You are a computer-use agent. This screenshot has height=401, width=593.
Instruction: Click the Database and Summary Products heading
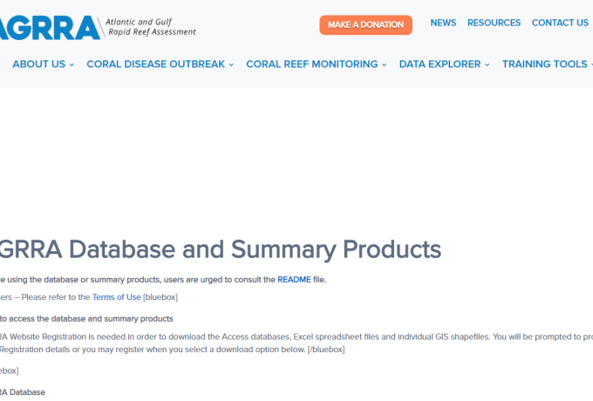(x=220, y=249)
